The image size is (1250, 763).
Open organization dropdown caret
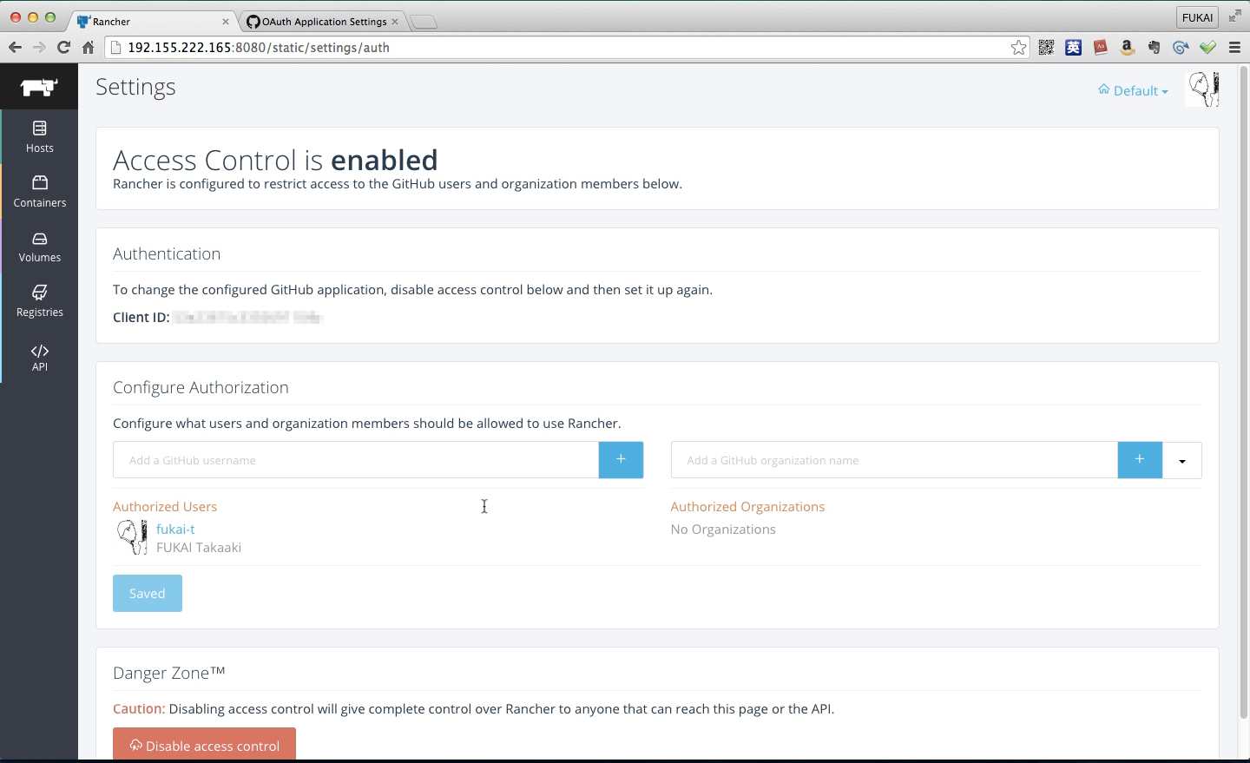click(x=1182, y=461)
